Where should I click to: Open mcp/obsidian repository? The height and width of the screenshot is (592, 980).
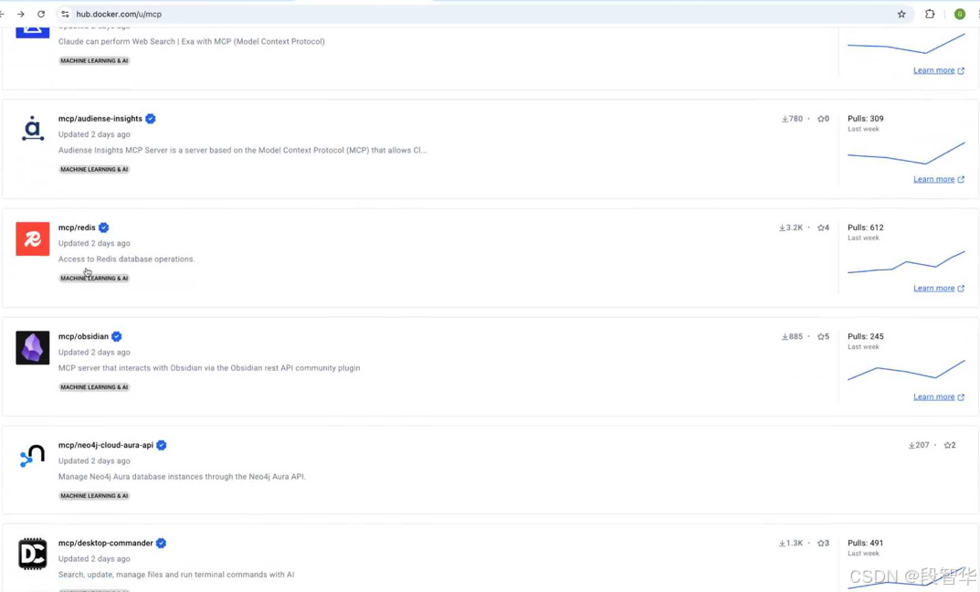coord(83,336)
